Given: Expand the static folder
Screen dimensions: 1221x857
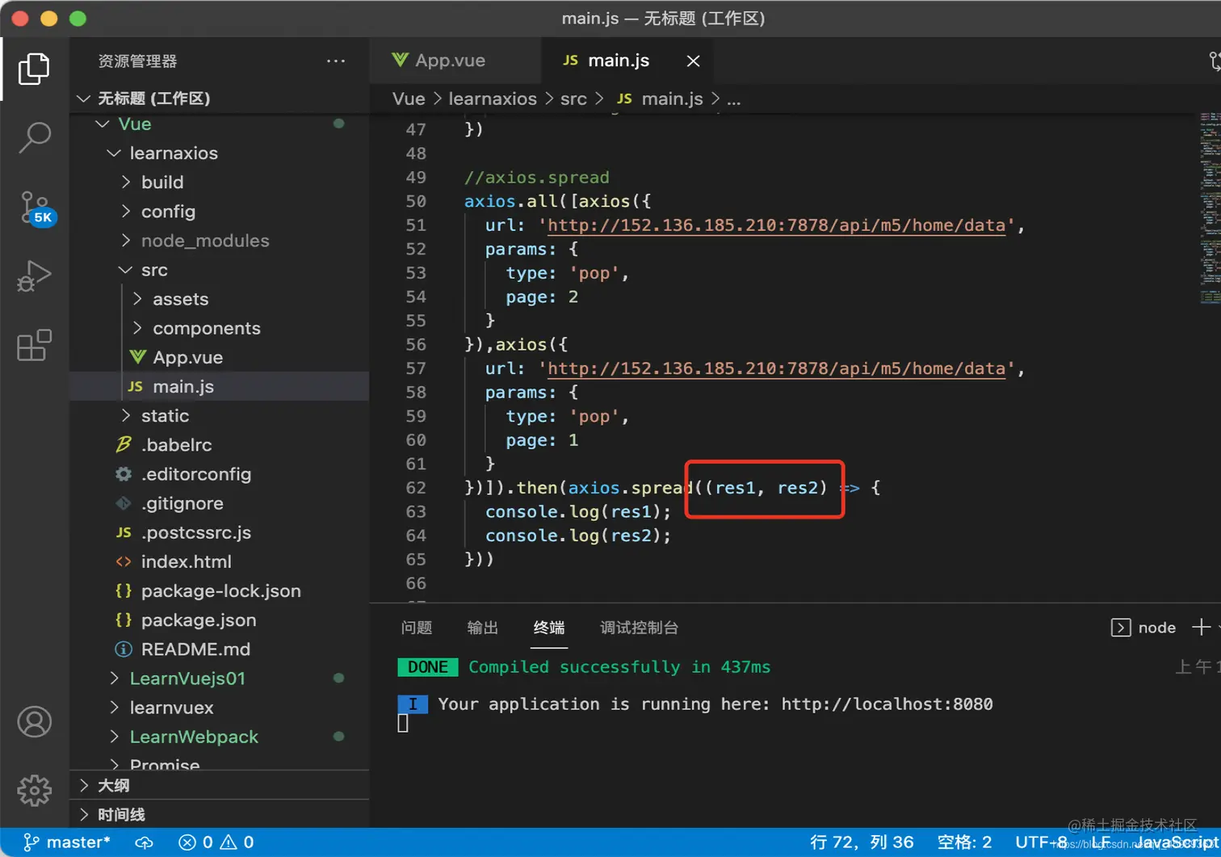Looking at the screenshot, I should 220,416.
